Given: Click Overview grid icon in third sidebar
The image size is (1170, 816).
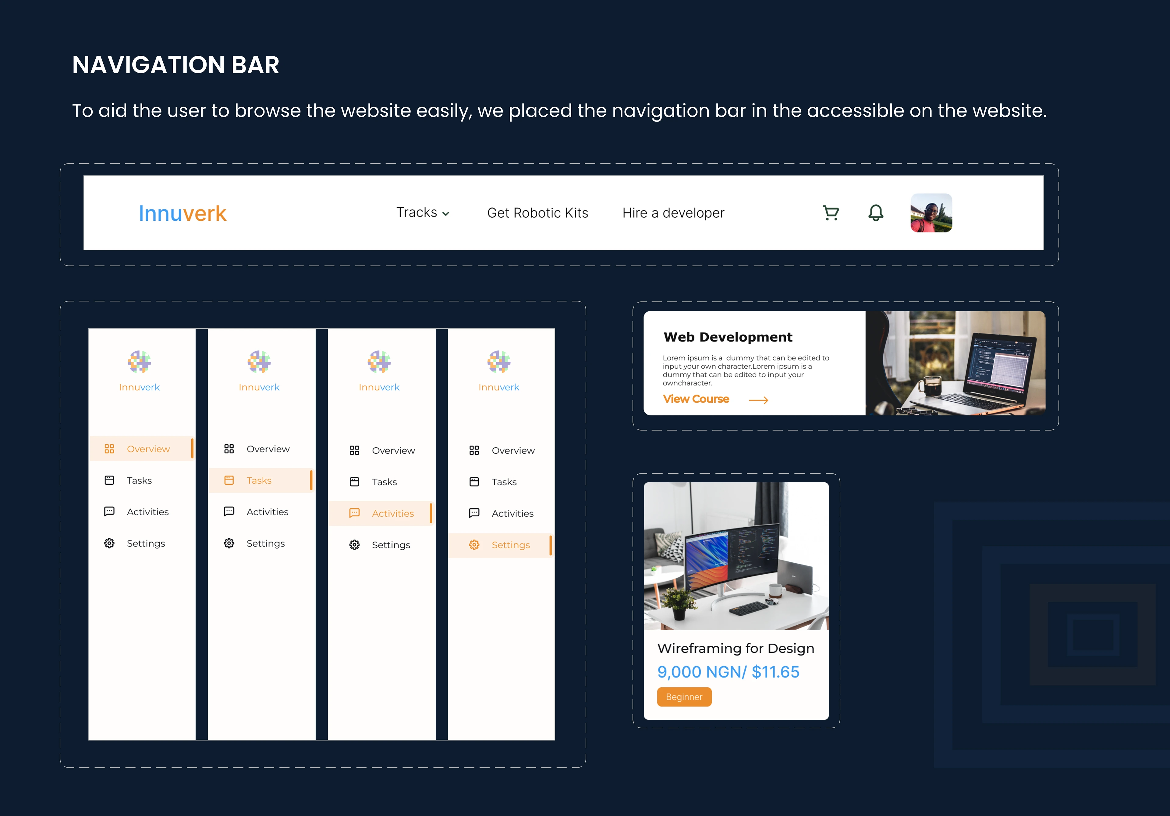Looking at the screenshot, I should click(x=354, y=450).
